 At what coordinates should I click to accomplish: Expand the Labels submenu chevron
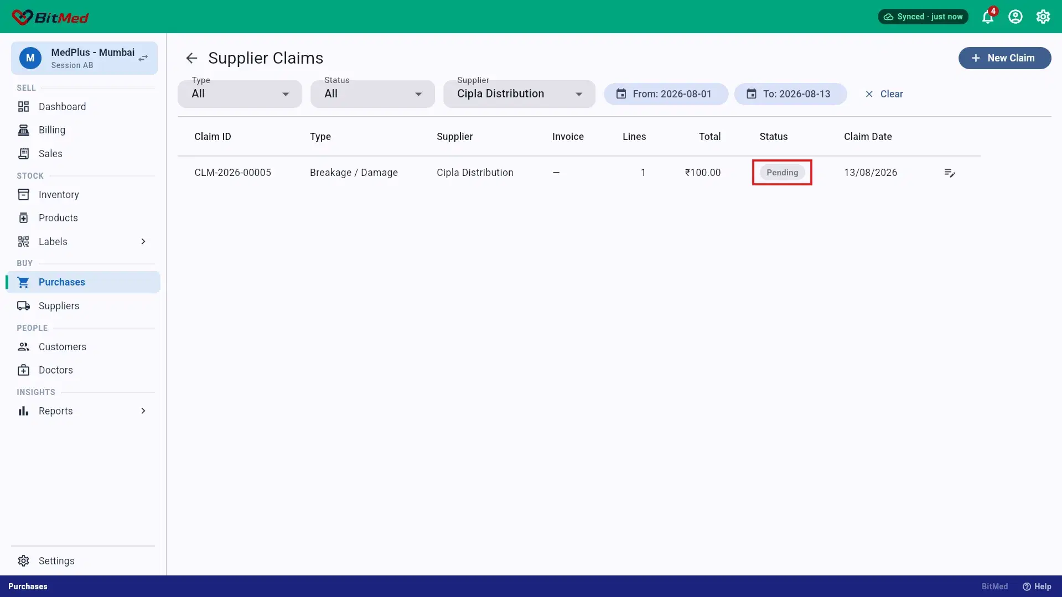point(143,242)
